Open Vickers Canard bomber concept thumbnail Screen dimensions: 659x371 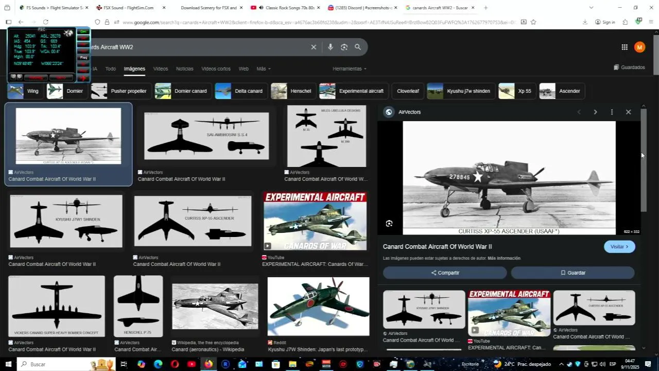point(57,306)
